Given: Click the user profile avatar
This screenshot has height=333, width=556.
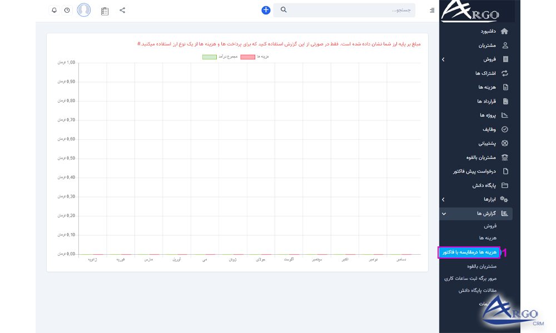Looking at the screenshot, I should (84, 10).
